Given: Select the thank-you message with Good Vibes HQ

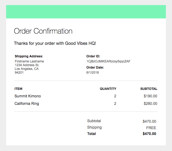Looking at the screenshot, I should click(x=55, y=43).
